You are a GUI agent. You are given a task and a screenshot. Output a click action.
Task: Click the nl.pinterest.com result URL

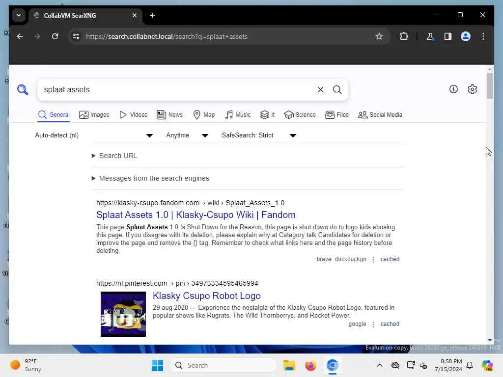click(177, 283)
